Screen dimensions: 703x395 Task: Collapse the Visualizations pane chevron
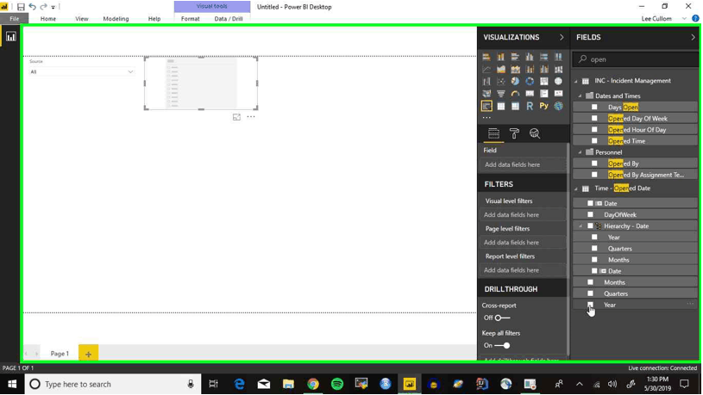562,37
